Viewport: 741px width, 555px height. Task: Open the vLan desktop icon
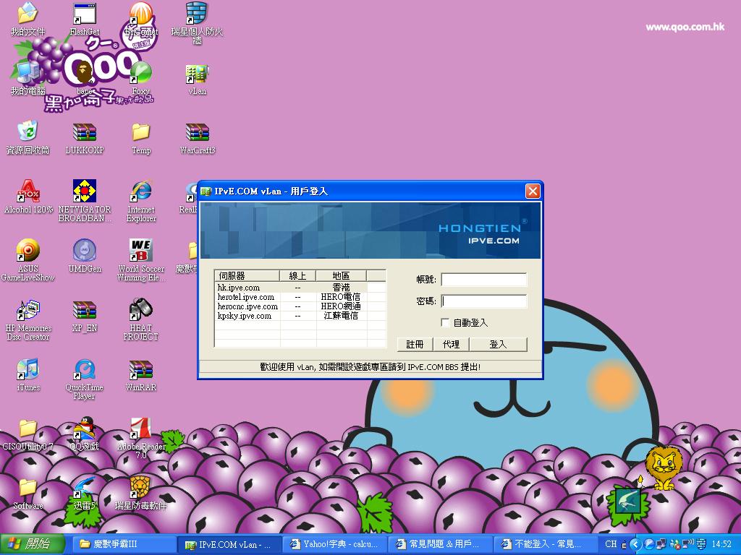[197, 76]
